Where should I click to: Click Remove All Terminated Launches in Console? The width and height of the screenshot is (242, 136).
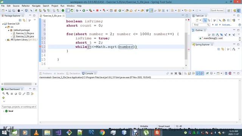click(180, 73)
